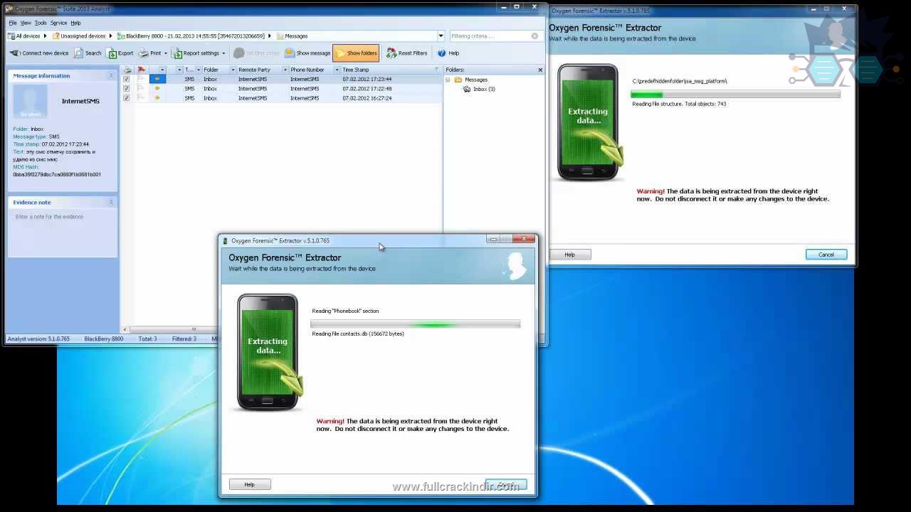Screen dimensions: 911x512
Task: Click the contact avatar in Message information
Action: [30, 101]
